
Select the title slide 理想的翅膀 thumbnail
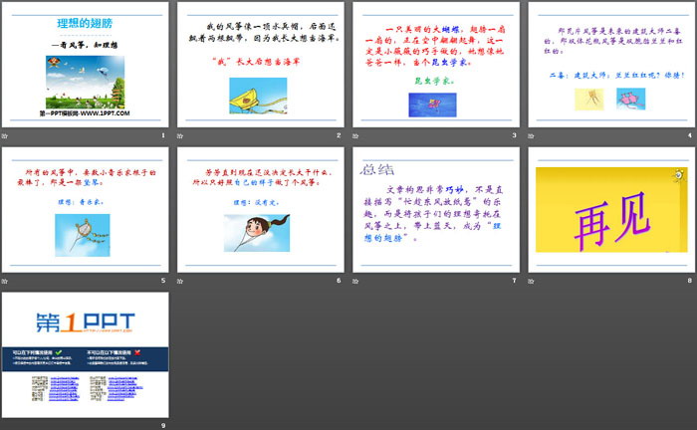point(85,65)
